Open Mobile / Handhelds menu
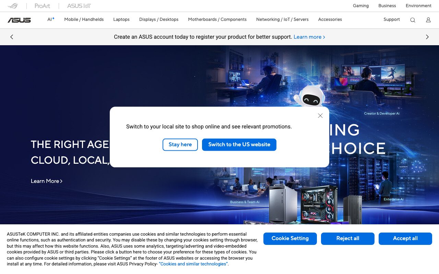The width and height of the screenshot is (439, 274). (84, 20)
